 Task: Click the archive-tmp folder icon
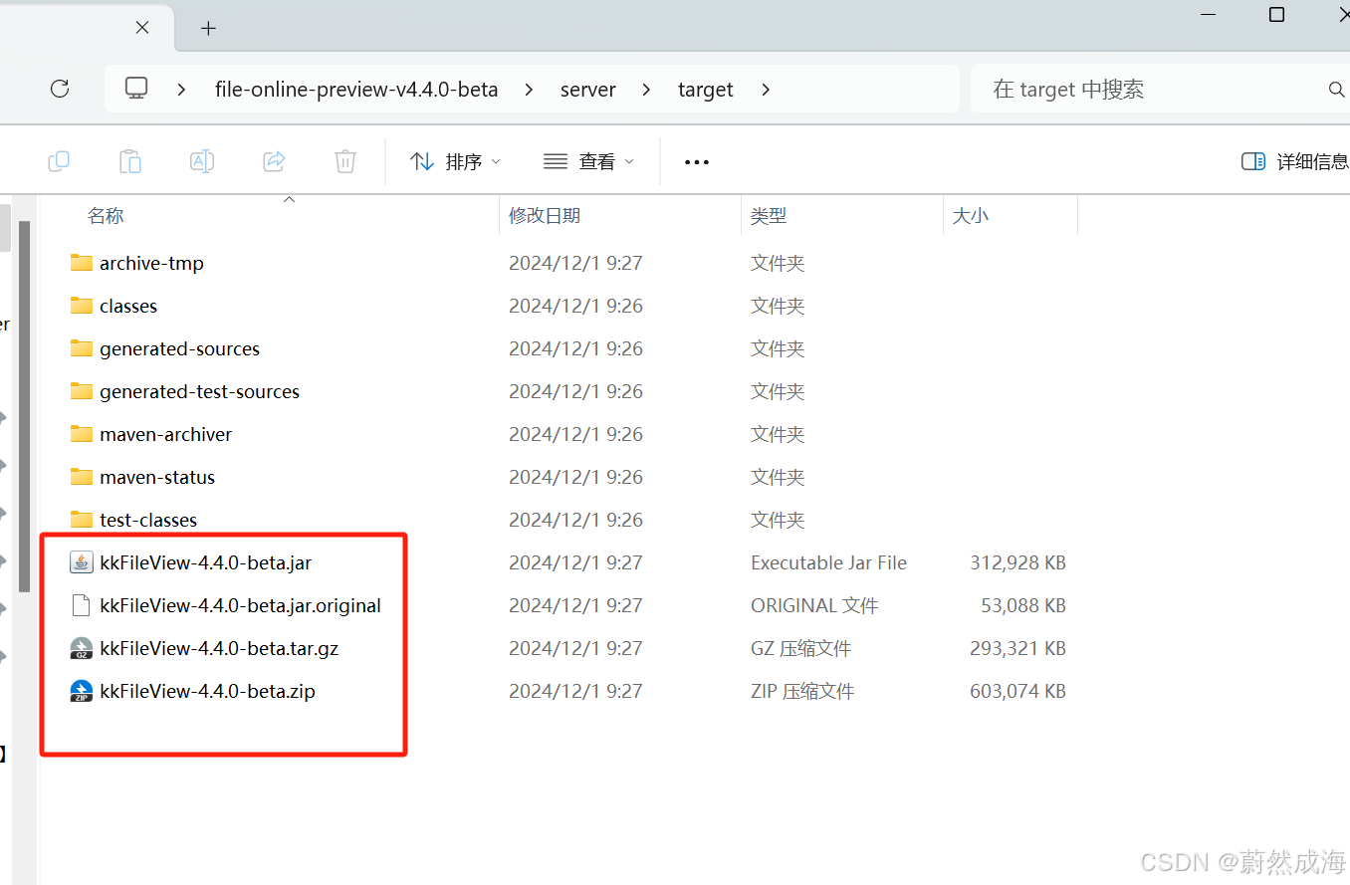pyautogui.click(x=82, y=263)
